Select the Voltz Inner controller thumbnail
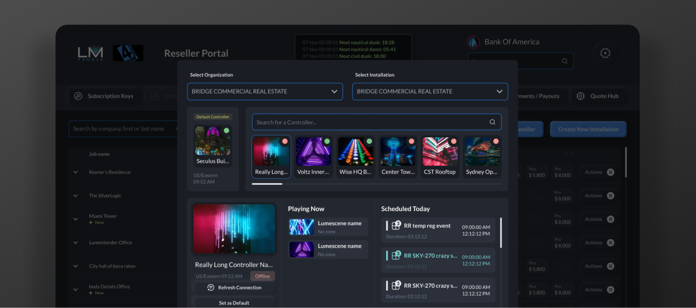This screenshot has width=696, height=308. [313, 157]
